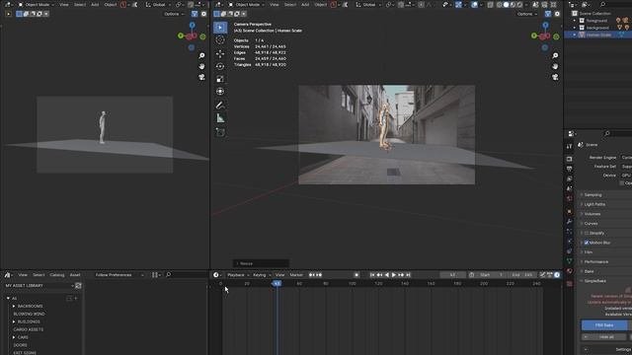Open the Catalog menu in asset browser
This screenshot has width=632, height=355.
(57, 275)
